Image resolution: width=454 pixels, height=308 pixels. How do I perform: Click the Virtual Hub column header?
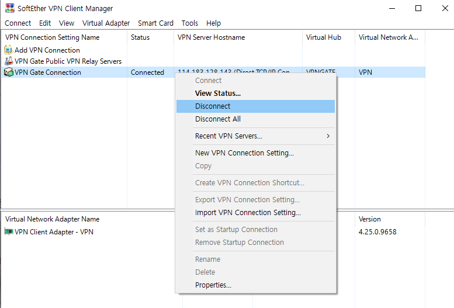[328, 37]
